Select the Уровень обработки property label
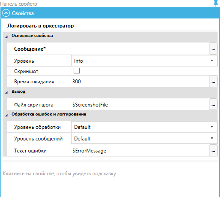 (37, 127)
